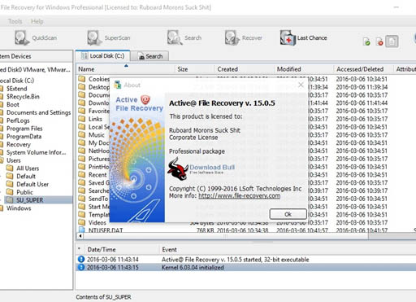Select the 'Kernel 6.03.04 initialized' log entry
Image resolution: width=416 pixels, height=302 pixels.
click(245, 268)
